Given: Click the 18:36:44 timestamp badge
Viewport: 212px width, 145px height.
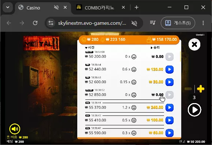Looking at the screenshot, I should point(93,103).
